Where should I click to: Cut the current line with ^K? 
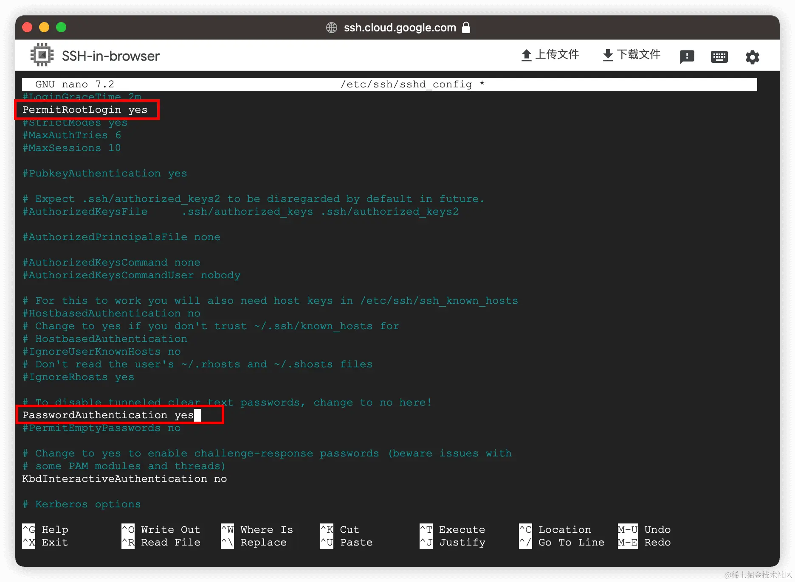340,529
